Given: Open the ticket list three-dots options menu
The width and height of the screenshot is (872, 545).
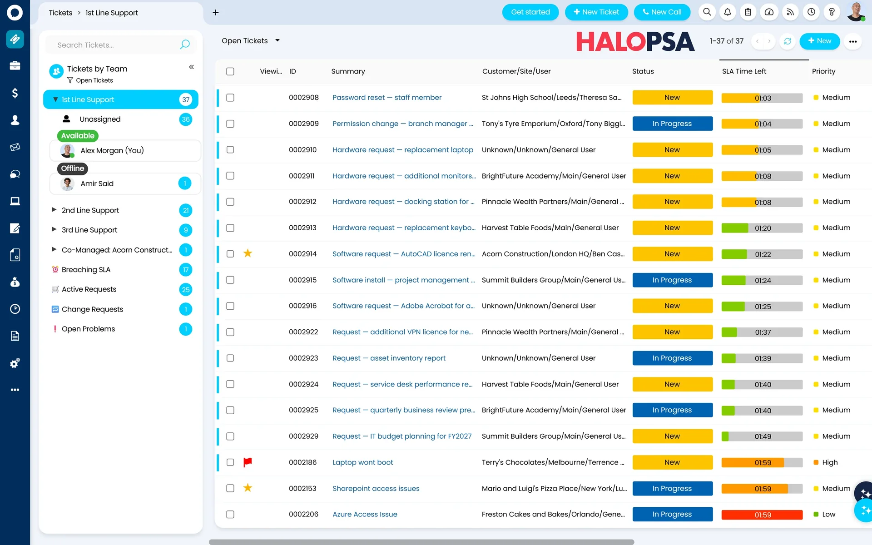Looking at the screenshot, I should point(853,41).
